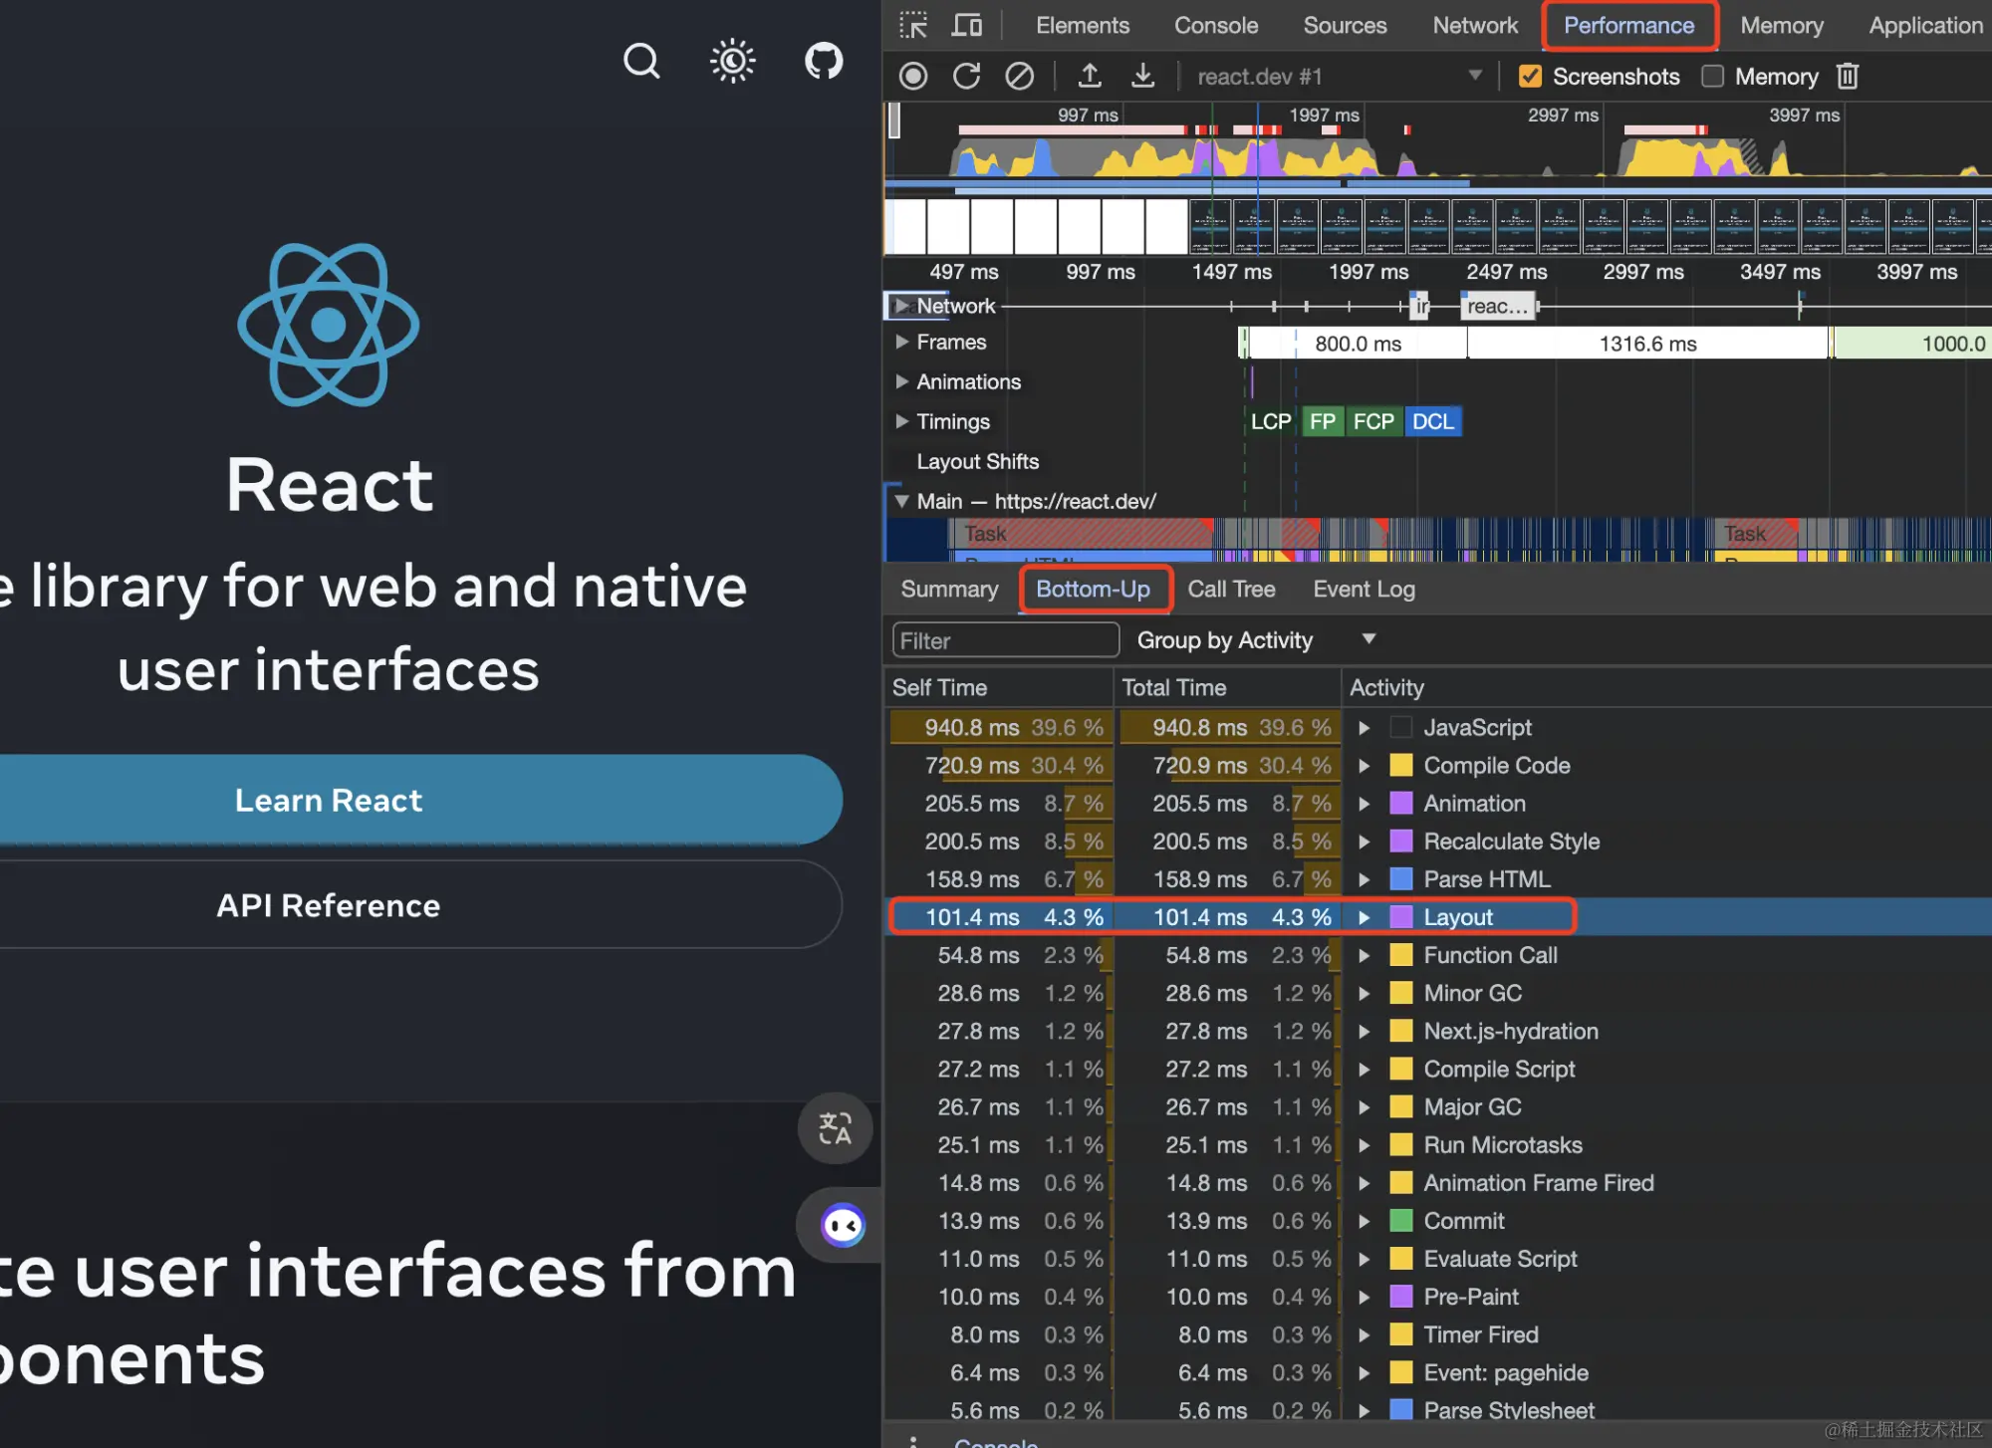Screen dimensions: 1992x1448
Task: Sort by the Self Time column header
Action: [x=998, y=687]
